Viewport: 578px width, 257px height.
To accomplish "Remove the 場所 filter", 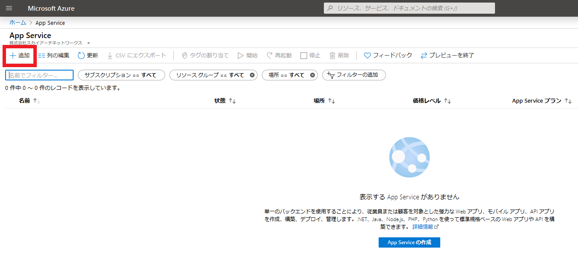I will [x=312, y=75].
